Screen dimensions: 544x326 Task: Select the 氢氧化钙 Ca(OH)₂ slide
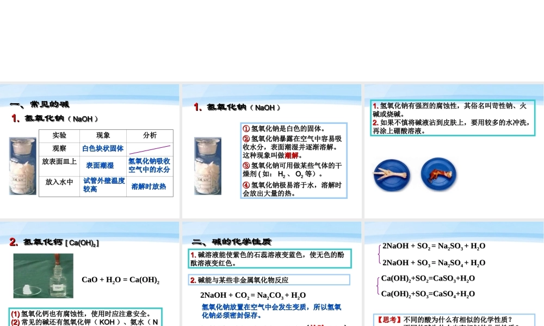[90, 274]
